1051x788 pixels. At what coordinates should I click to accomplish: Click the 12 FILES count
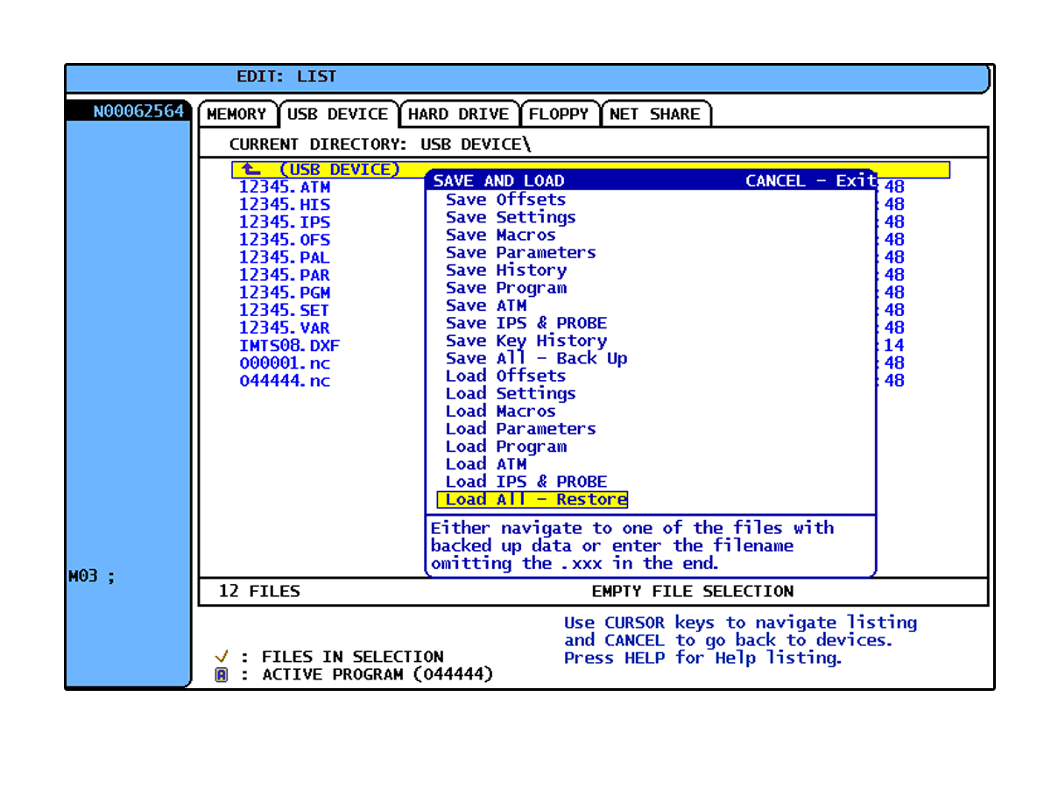[259, 591]
